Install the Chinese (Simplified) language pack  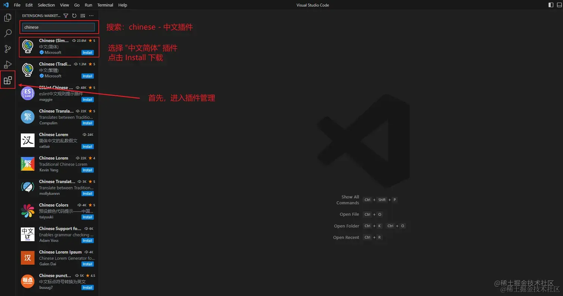click(87, 53)
